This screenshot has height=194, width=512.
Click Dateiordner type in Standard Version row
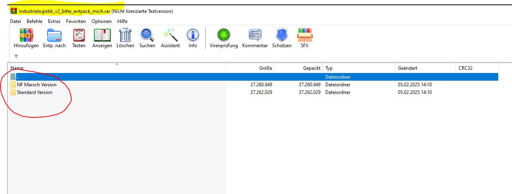(338, 92)
